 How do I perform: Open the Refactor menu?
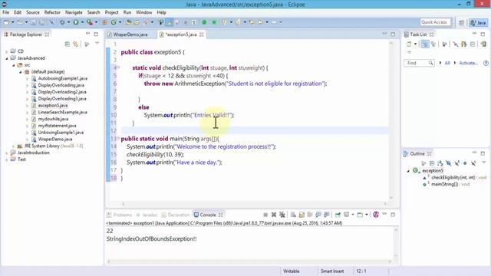tap(52, 12)
